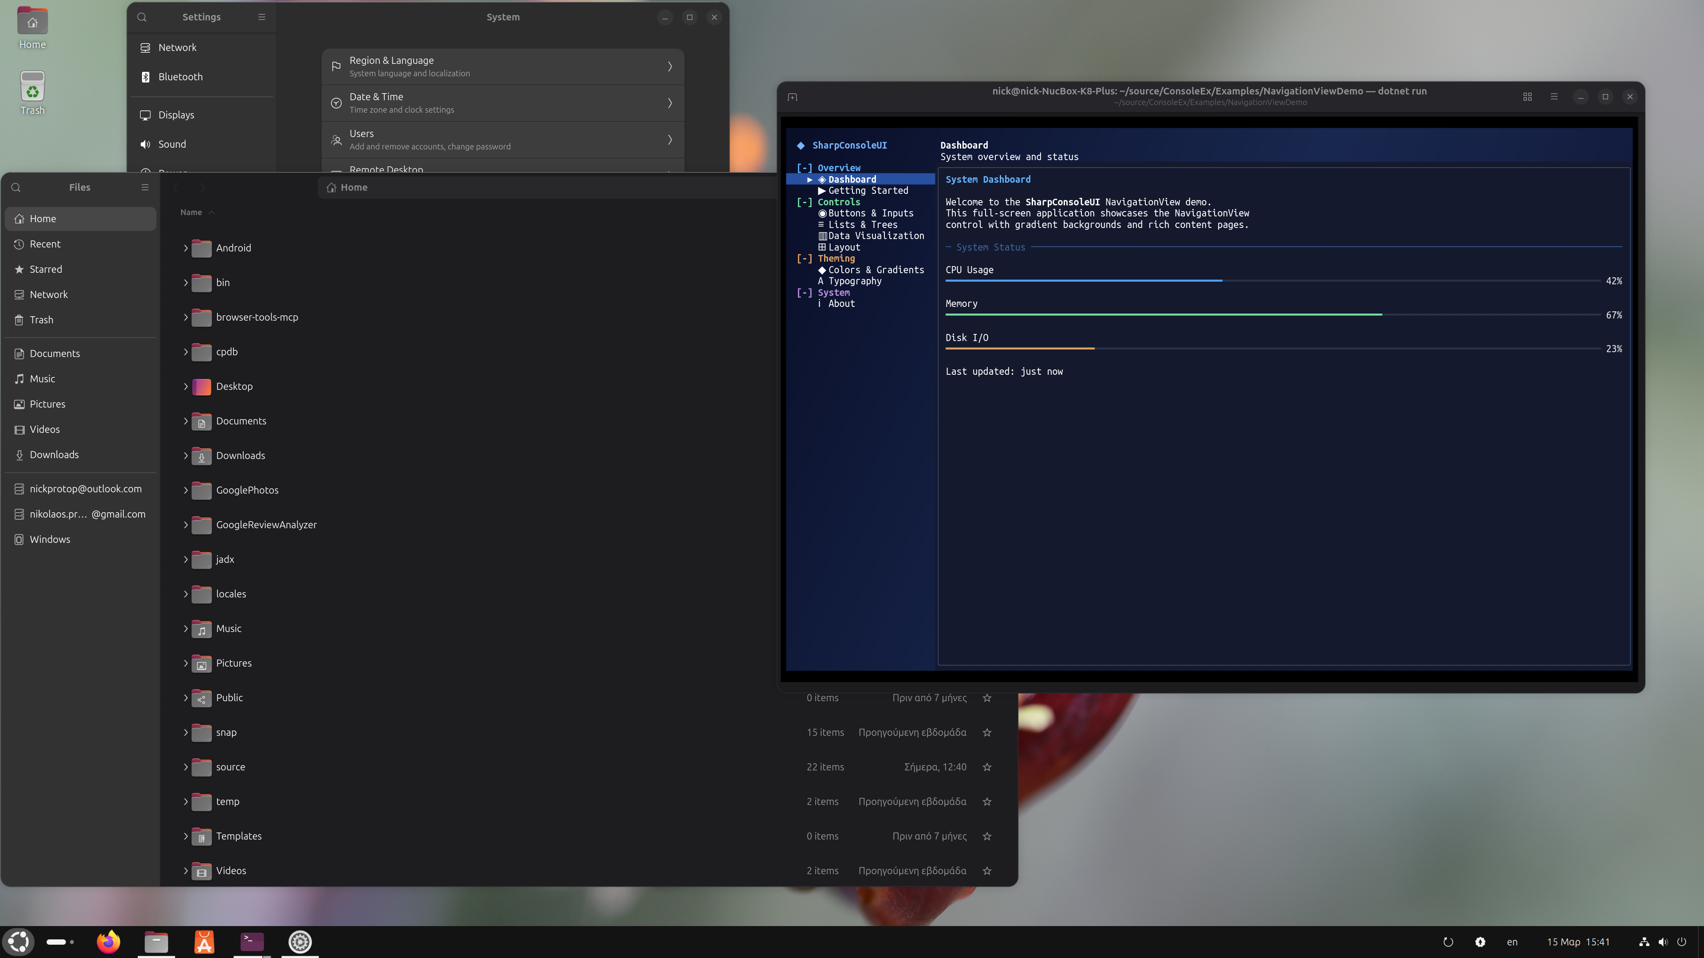Image resolution: width=1704 pixels, height=958 pixels.
Task: Toggle the star on the 15 items row
Action: coord(987,733)
